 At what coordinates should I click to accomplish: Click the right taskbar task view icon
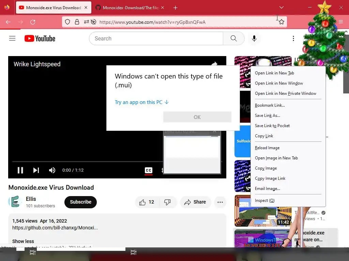tap(134, 253)
